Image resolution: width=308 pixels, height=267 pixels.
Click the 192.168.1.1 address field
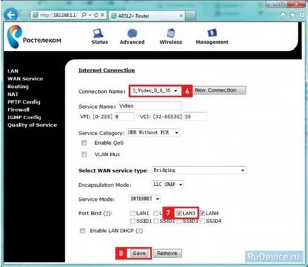click(x=59, y=15)
